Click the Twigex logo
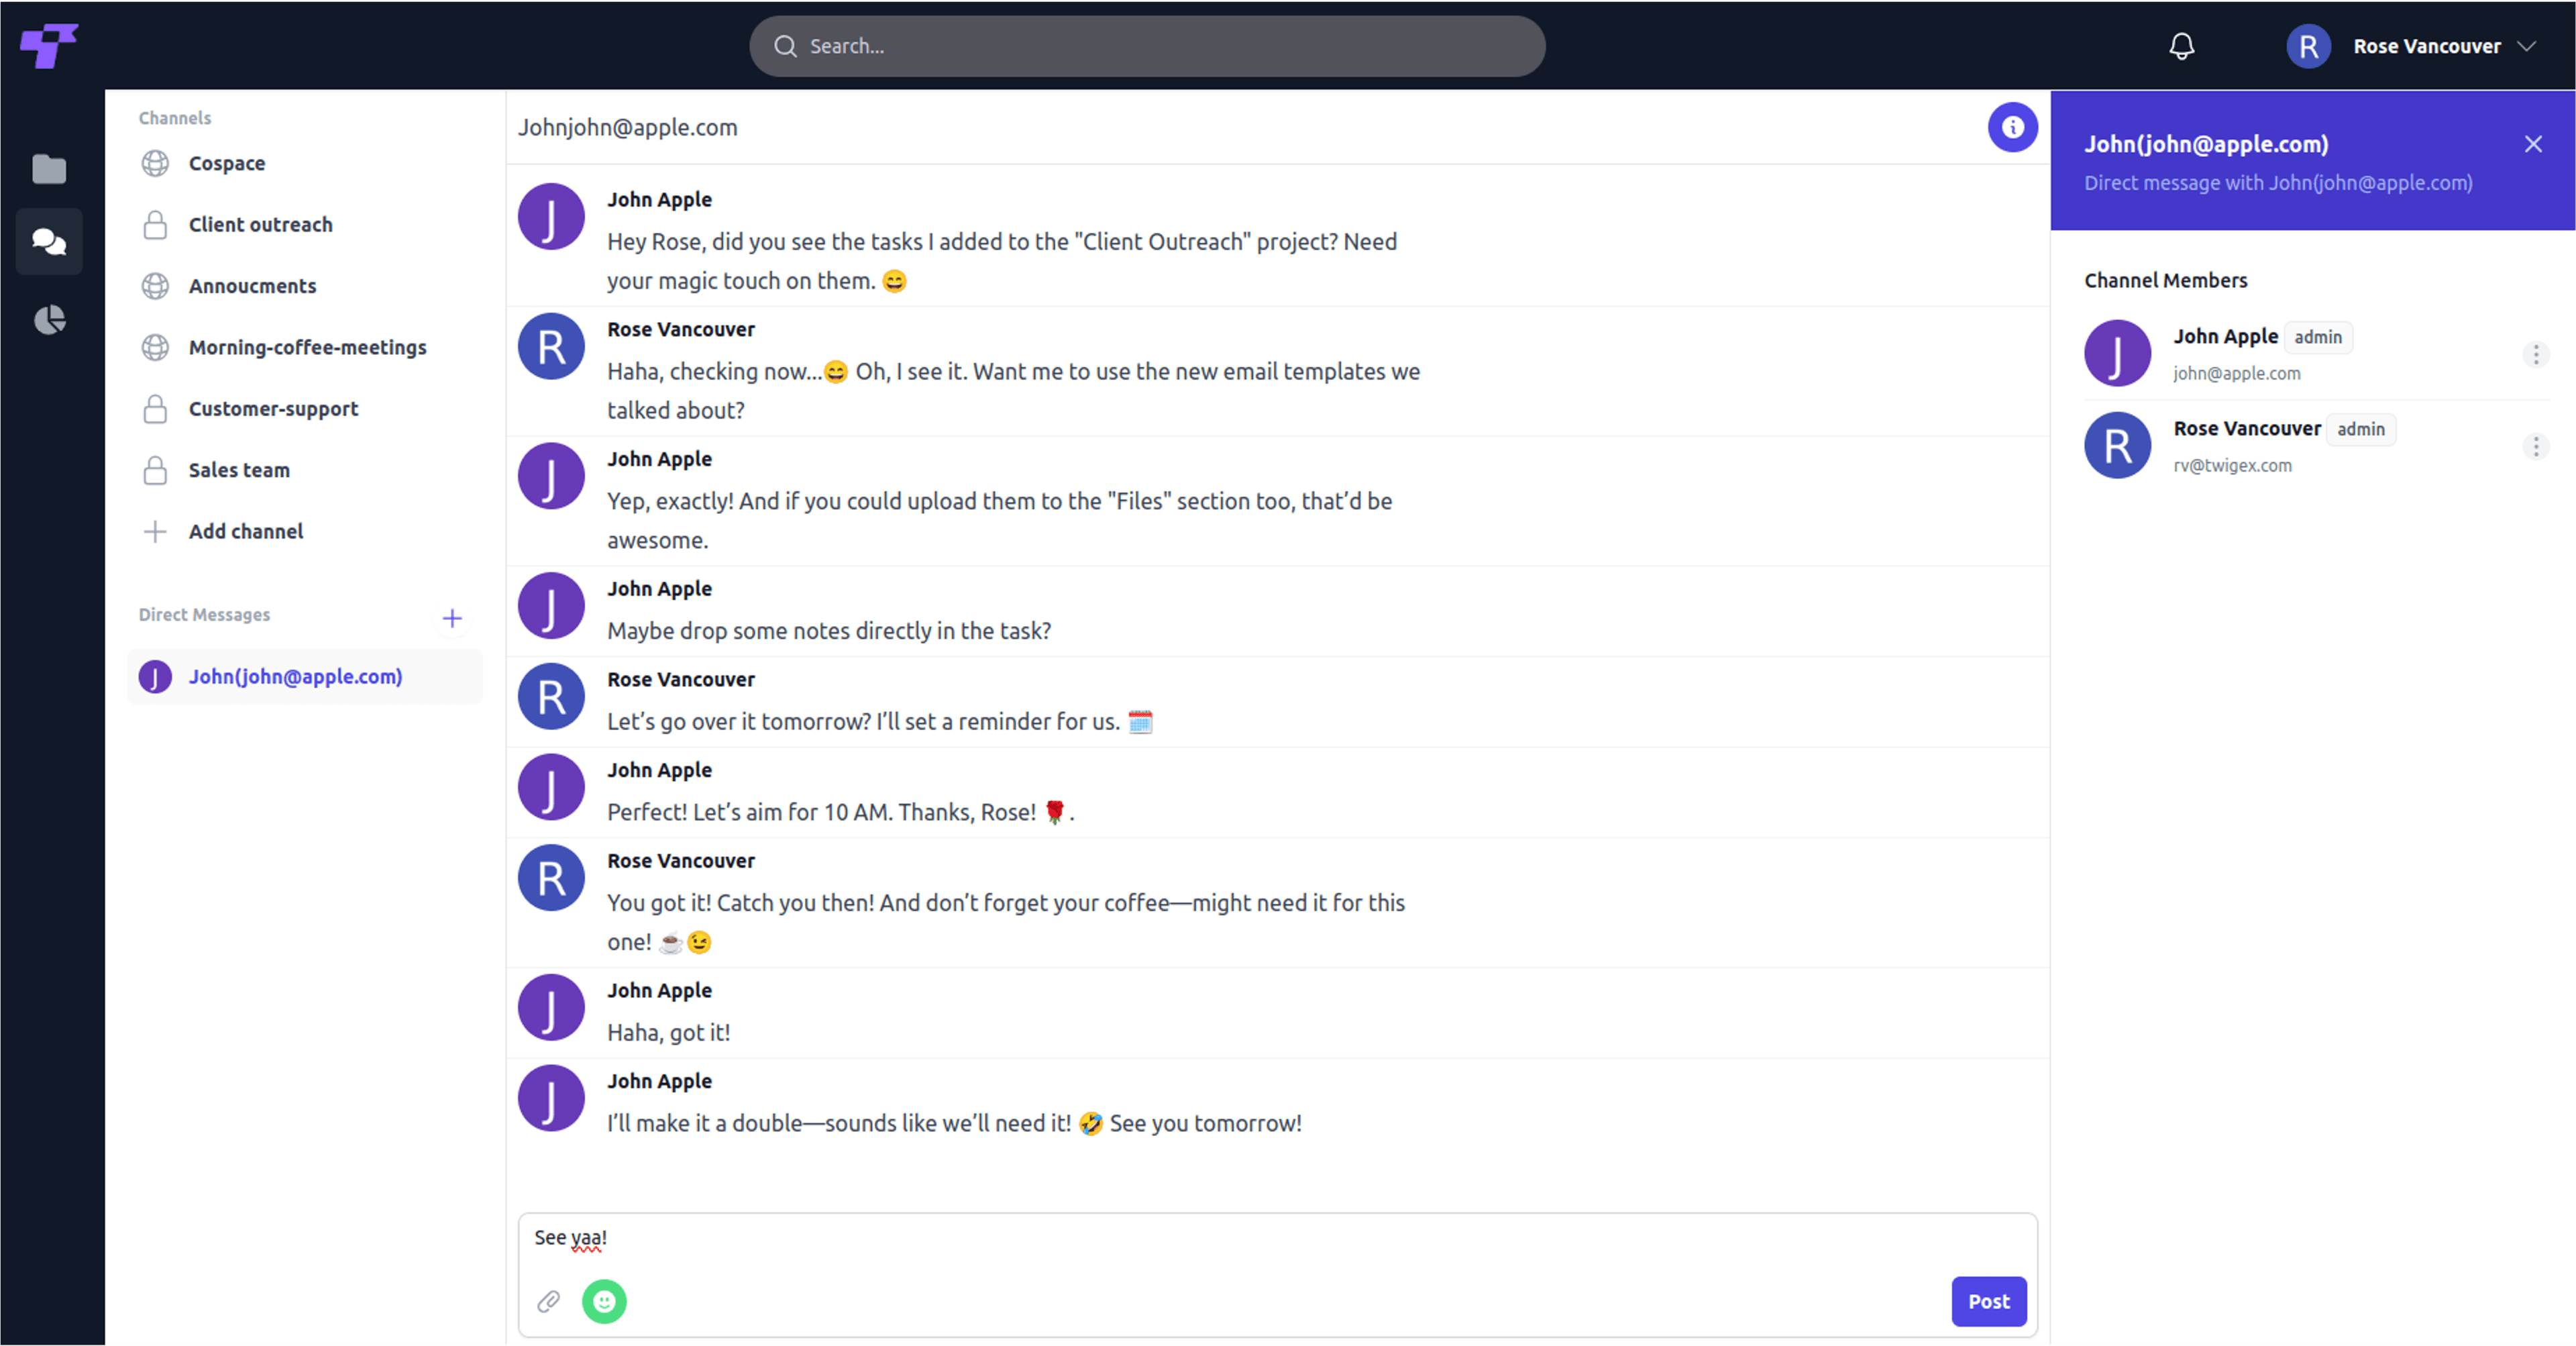This screenshot has height=1346, width=2576. click(x=49, y=46)
